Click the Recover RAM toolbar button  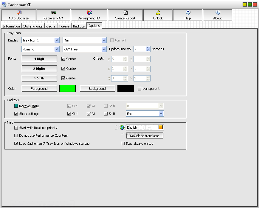pos(53,15)
